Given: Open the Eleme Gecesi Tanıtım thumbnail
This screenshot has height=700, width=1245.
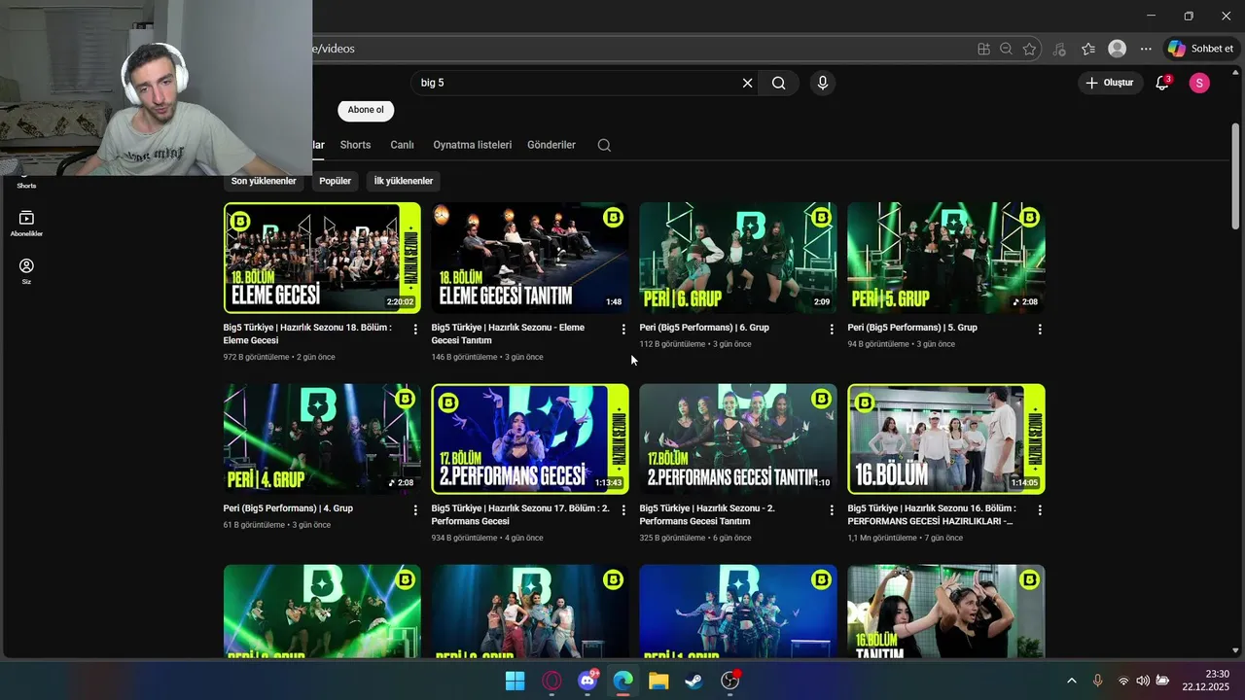Looking at the screenshot, I should (530, 258).
